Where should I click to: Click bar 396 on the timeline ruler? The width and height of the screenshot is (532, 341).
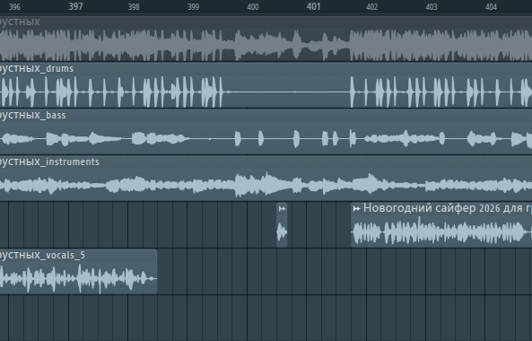point(14,7)
